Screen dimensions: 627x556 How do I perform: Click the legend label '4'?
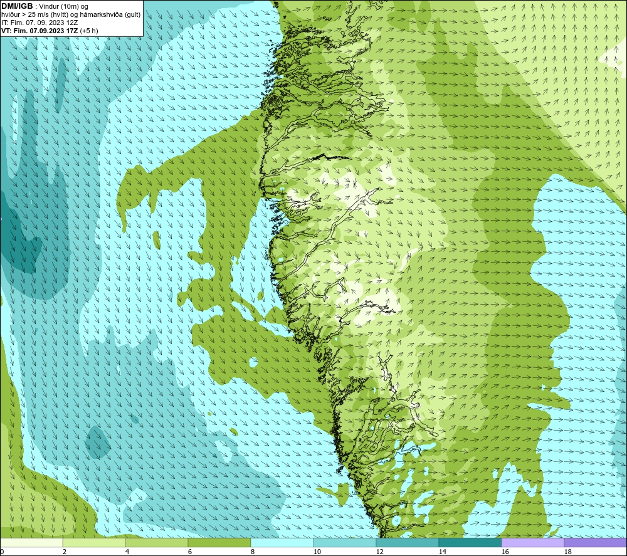(x=127, y=552)
